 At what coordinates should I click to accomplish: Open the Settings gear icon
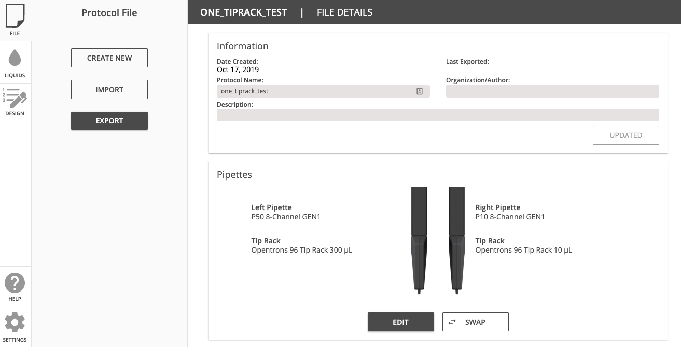pyautogui.click(x=15, y=323)
